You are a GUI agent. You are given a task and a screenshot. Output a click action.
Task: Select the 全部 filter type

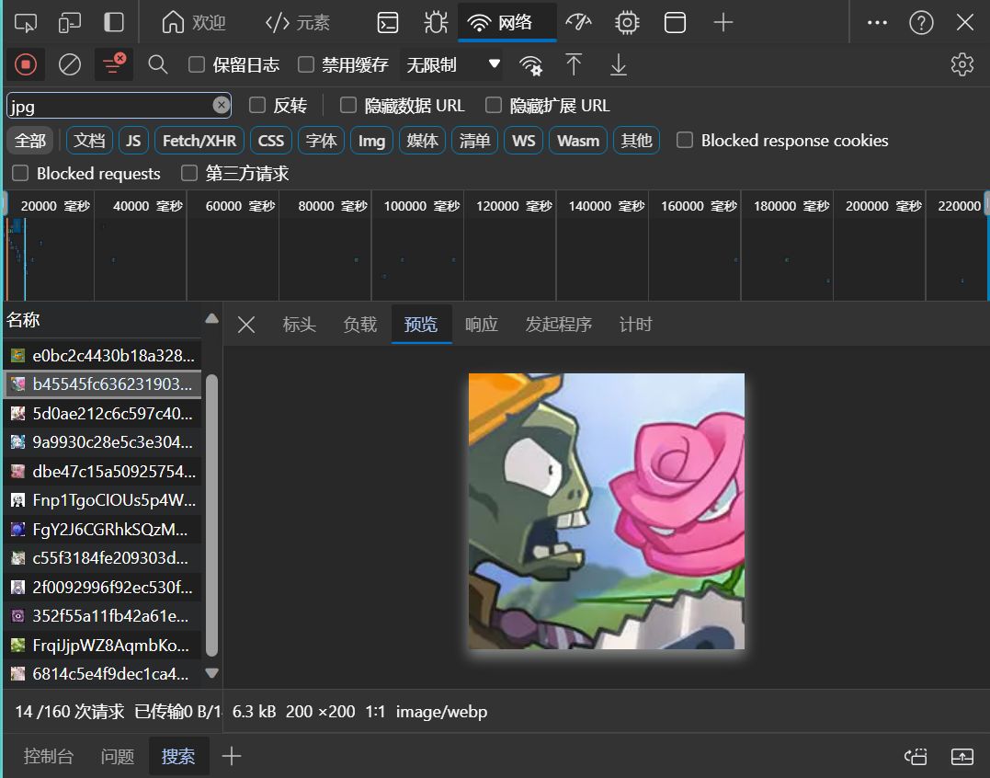tap(30, 140)
